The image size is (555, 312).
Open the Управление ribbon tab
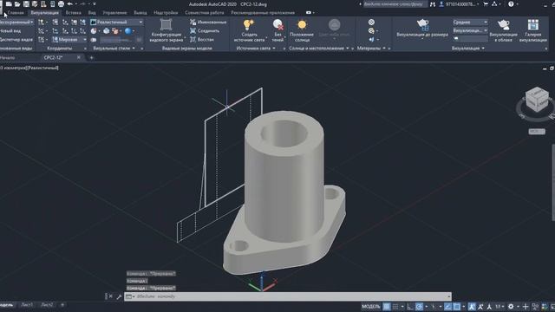click(x=114, y=13)
